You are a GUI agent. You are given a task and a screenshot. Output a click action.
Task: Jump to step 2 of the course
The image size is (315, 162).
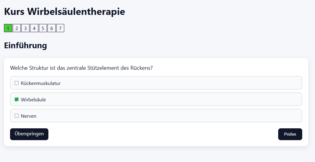[x=17, y=28]
